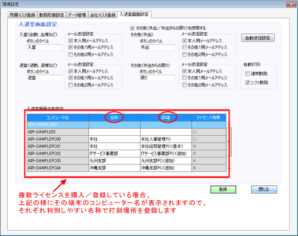Click the table scrollbar up arrow
Screen dimensions: 298x236
pyautogui.click(x=229, y=124)
